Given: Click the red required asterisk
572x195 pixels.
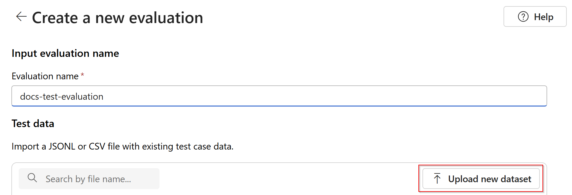Looking at the screenshot, I should pos(83,75).
